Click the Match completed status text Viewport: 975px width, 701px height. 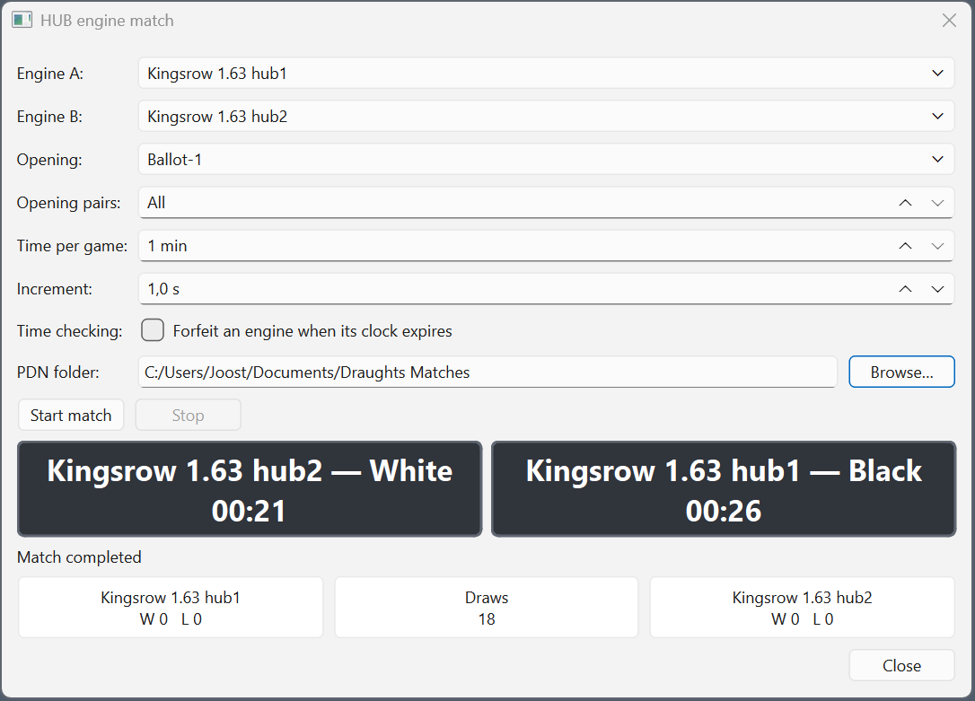pos(79,556)
